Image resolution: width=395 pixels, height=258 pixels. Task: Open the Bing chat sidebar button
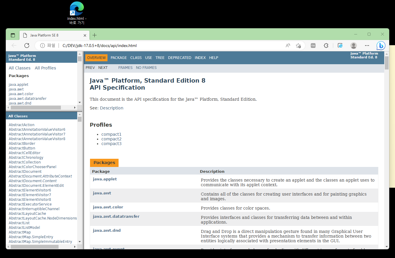click(381, 46)
